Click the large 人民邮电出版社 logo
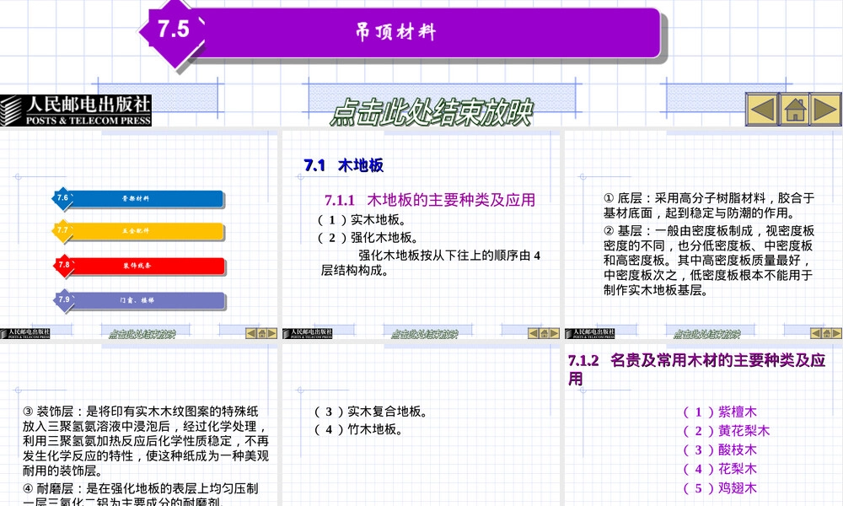Image resolution: width=843 pixels, height=506 pixels. 76,110
